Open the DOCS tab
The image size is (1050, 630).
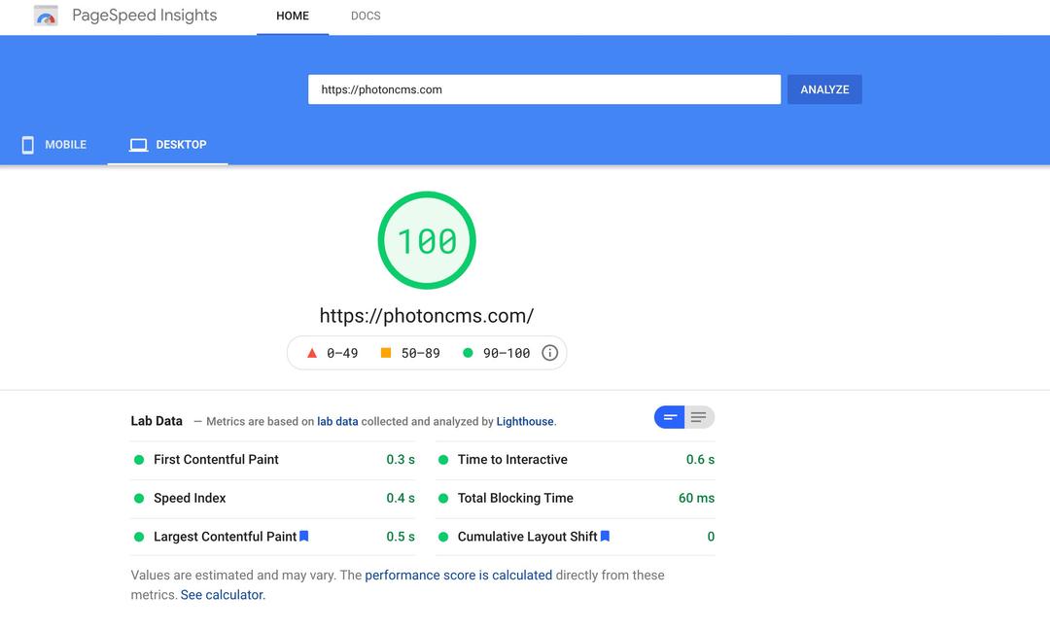366,17
